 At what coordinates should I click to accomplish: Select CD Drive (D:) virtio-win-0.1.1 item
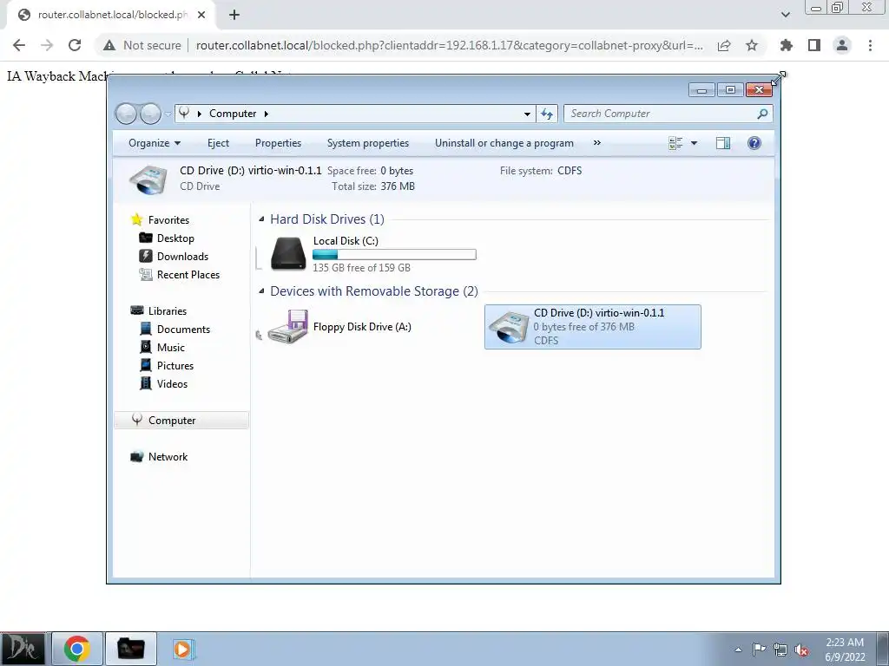pos(592,327)
